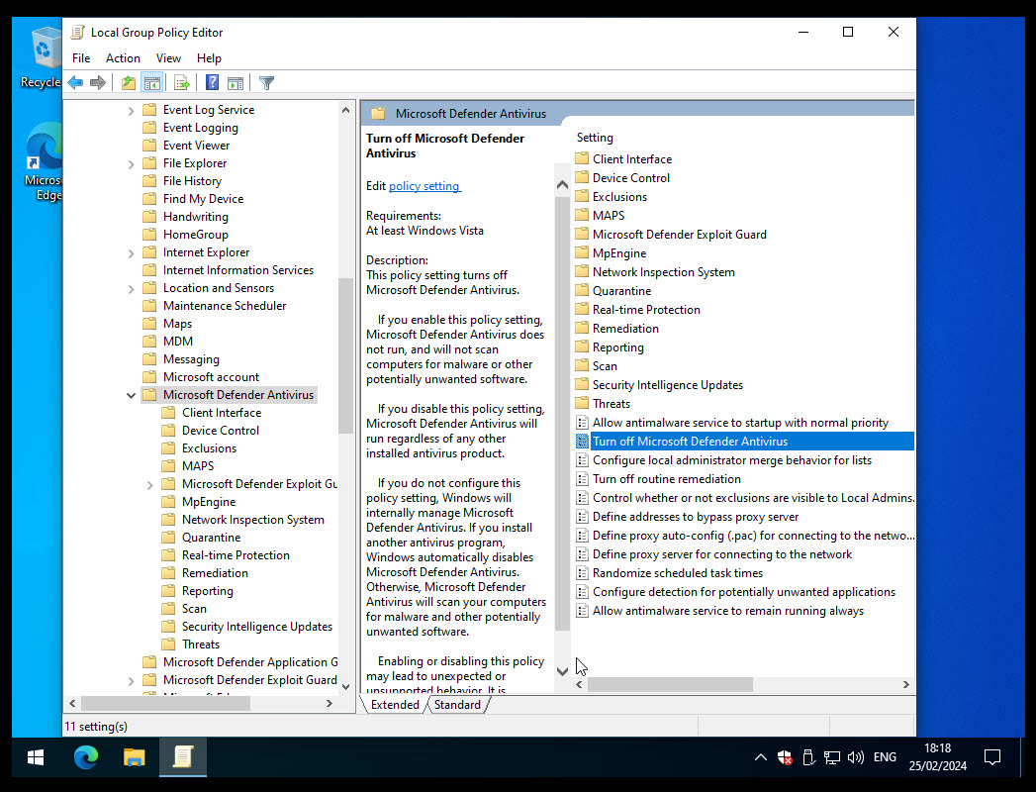Click the Forward navigation arrow

[96, 82]
